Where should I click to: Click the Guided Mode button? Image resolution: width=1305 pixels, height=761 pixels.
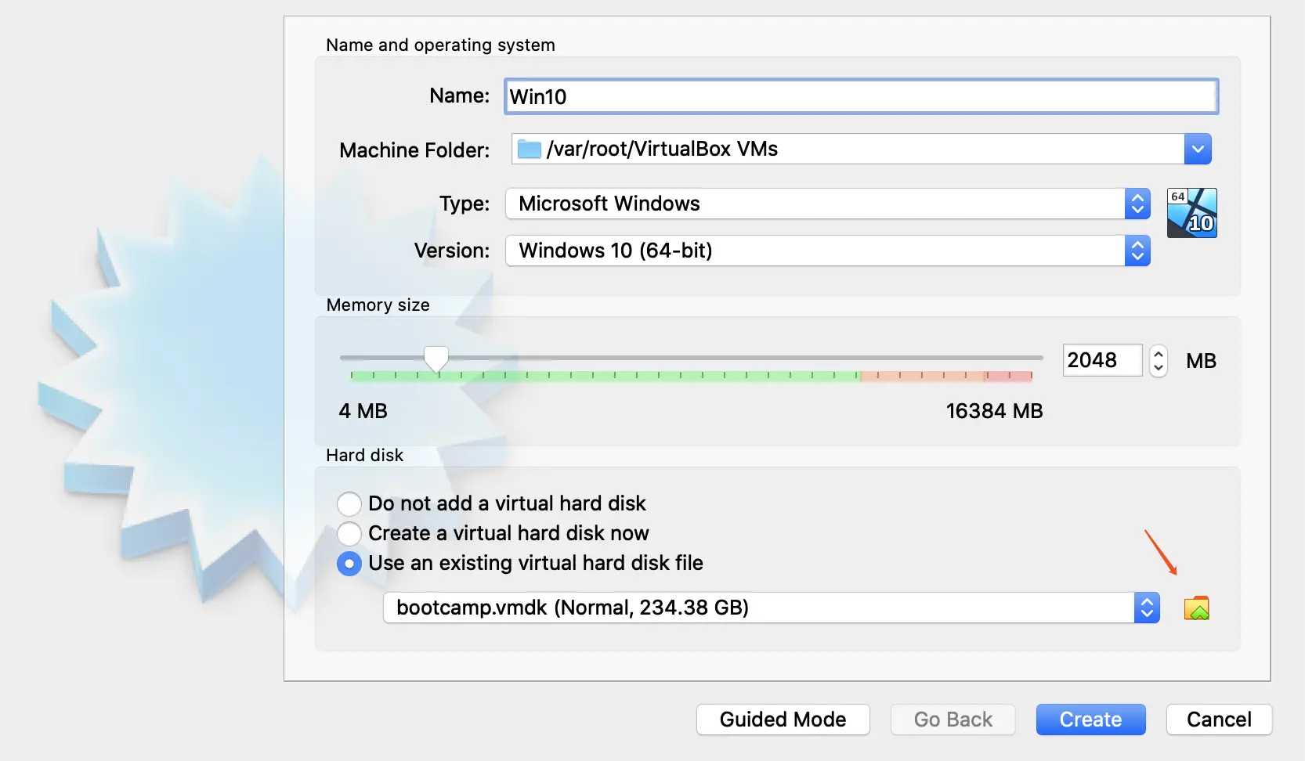click(782, 719)
